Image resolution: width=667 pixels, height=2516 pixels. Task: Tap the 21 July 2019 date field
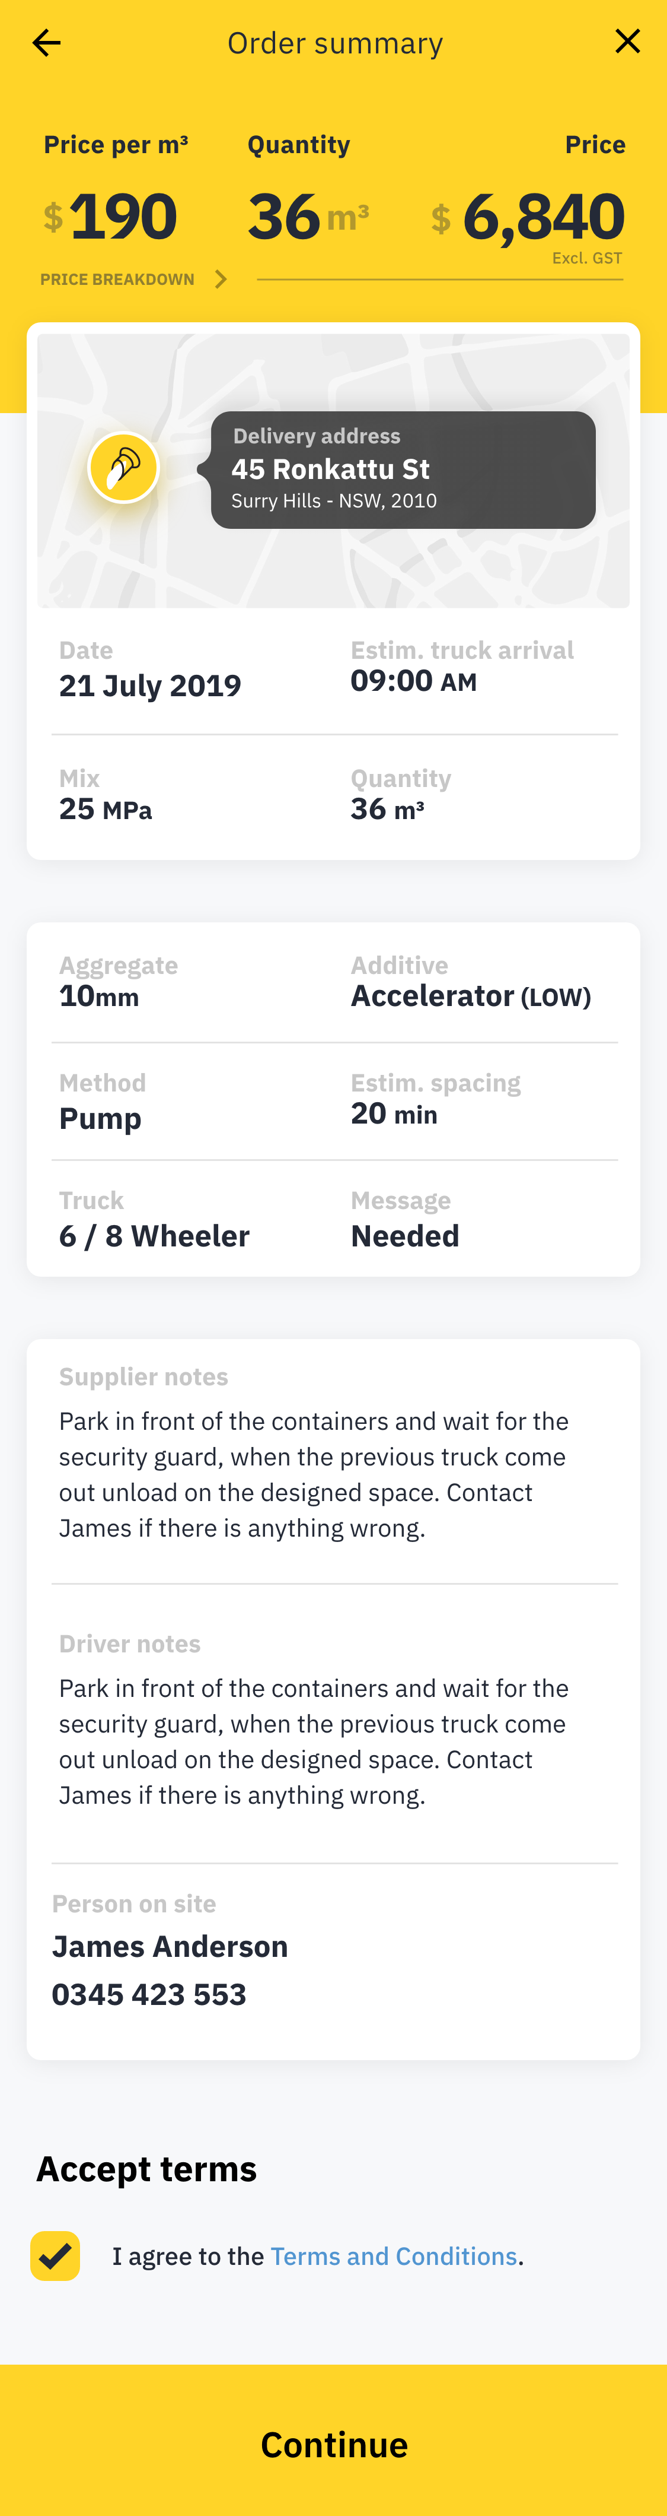[150, 686]
